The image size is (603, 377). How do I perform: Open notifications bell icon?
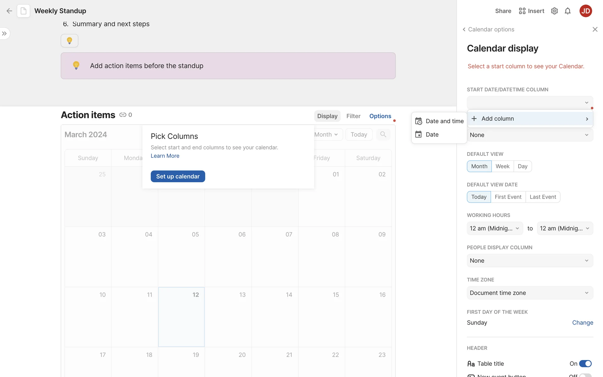point(568,11)
